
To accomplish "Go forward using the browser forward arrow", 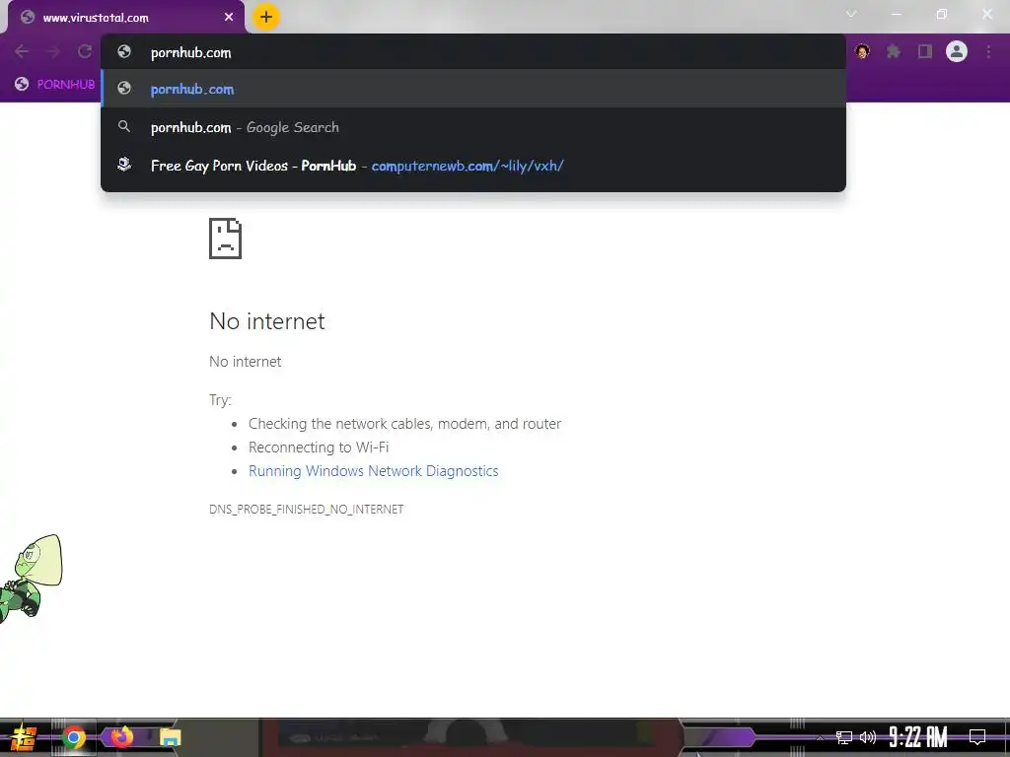I will pos(53,51).
